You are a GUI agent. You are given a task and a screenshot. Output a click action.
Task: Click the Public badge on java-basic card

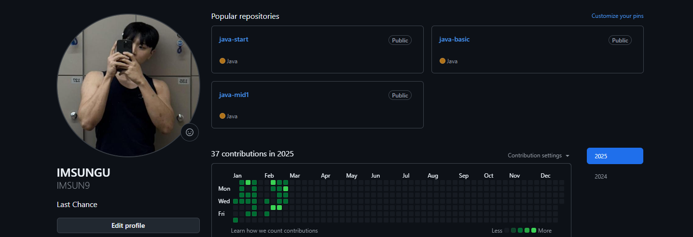click(620, 41)
